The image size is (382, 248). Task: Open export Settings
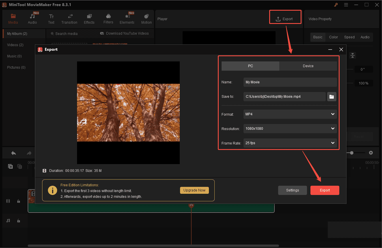click(292, 190)
